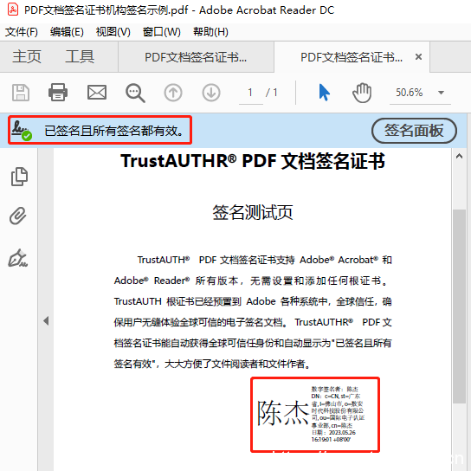The width and height of the screenshot is (471, 471).
Task: Open the 文件(F) menu
Action: click(22, 31)
